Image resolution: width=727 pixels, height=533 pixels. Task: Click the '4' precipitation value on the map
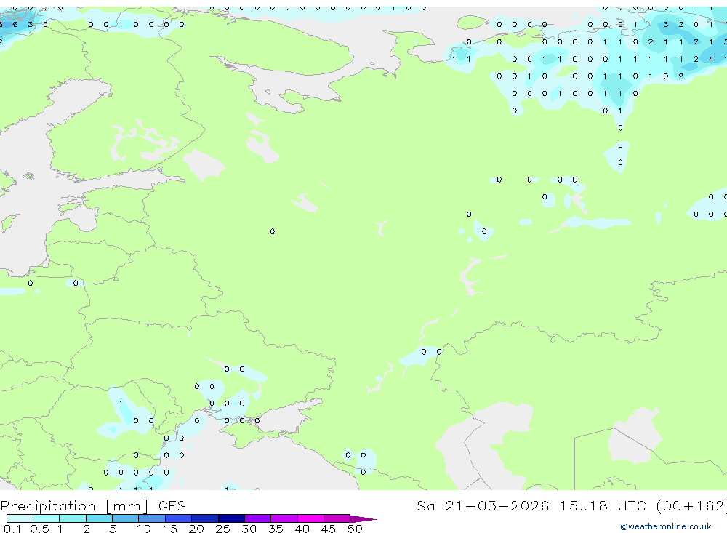(711, 59)
